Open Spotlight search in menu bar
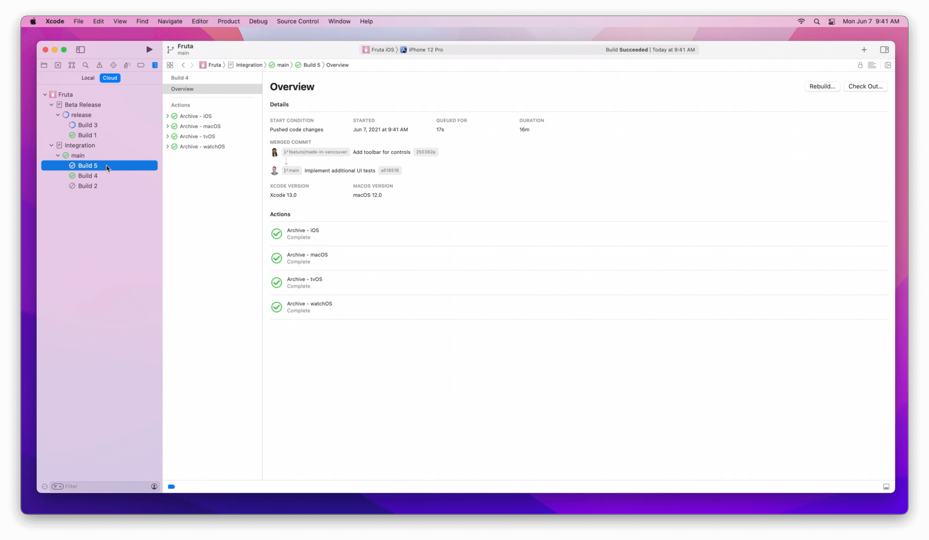The width and height of the screenshot is (929, 540). (817, 21)
